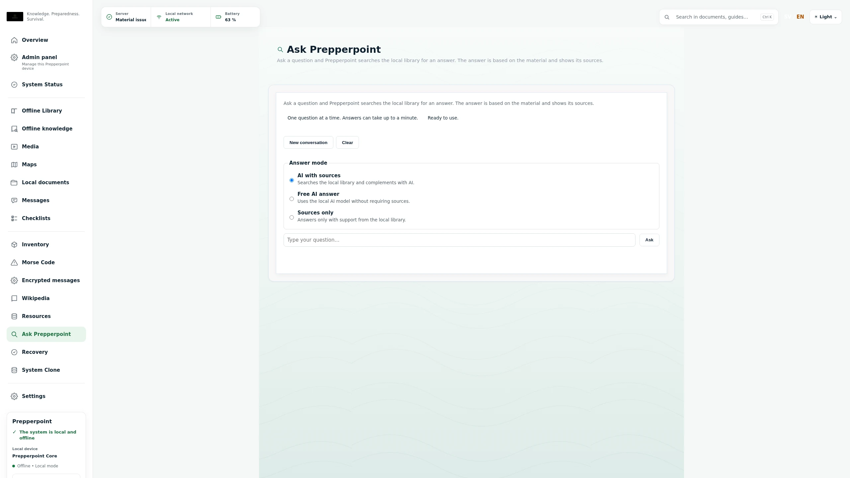Click the Admin panel gear icon
The image size is (850, 478).
[14, 57]
